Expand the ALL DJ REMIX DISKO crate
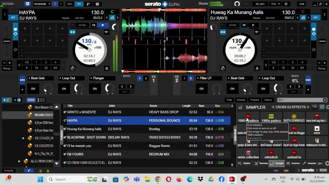Screen dimensions: 329x185 point(19,161)
